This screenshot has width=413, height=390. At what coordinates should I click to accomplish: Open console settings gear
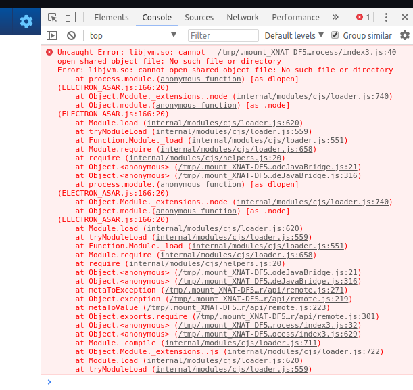tap(404, 35)
